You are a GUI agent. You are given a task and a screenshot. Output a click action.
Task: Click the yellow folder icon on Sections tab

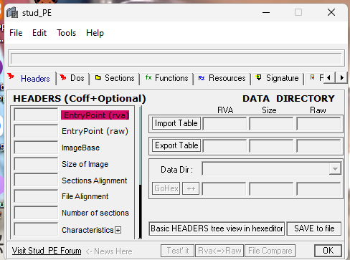tap(98, 77)
